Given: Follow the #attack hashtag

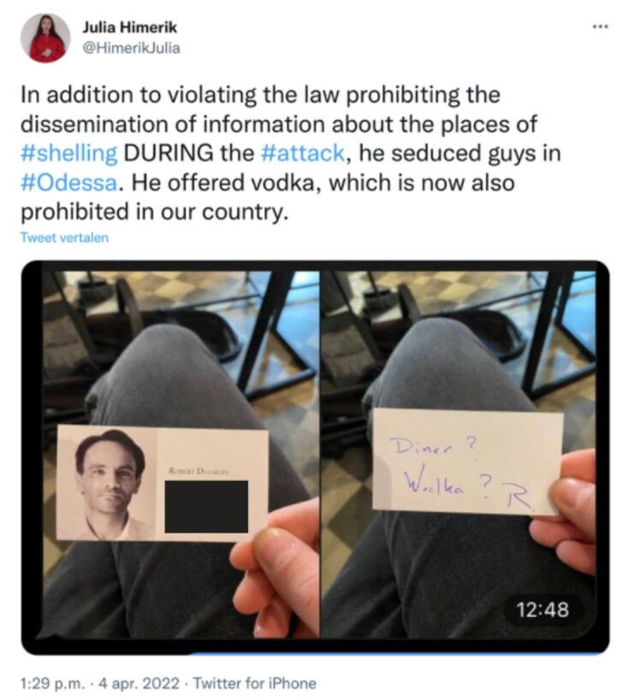Looking at the screenshot, I should tap(303, 153).
